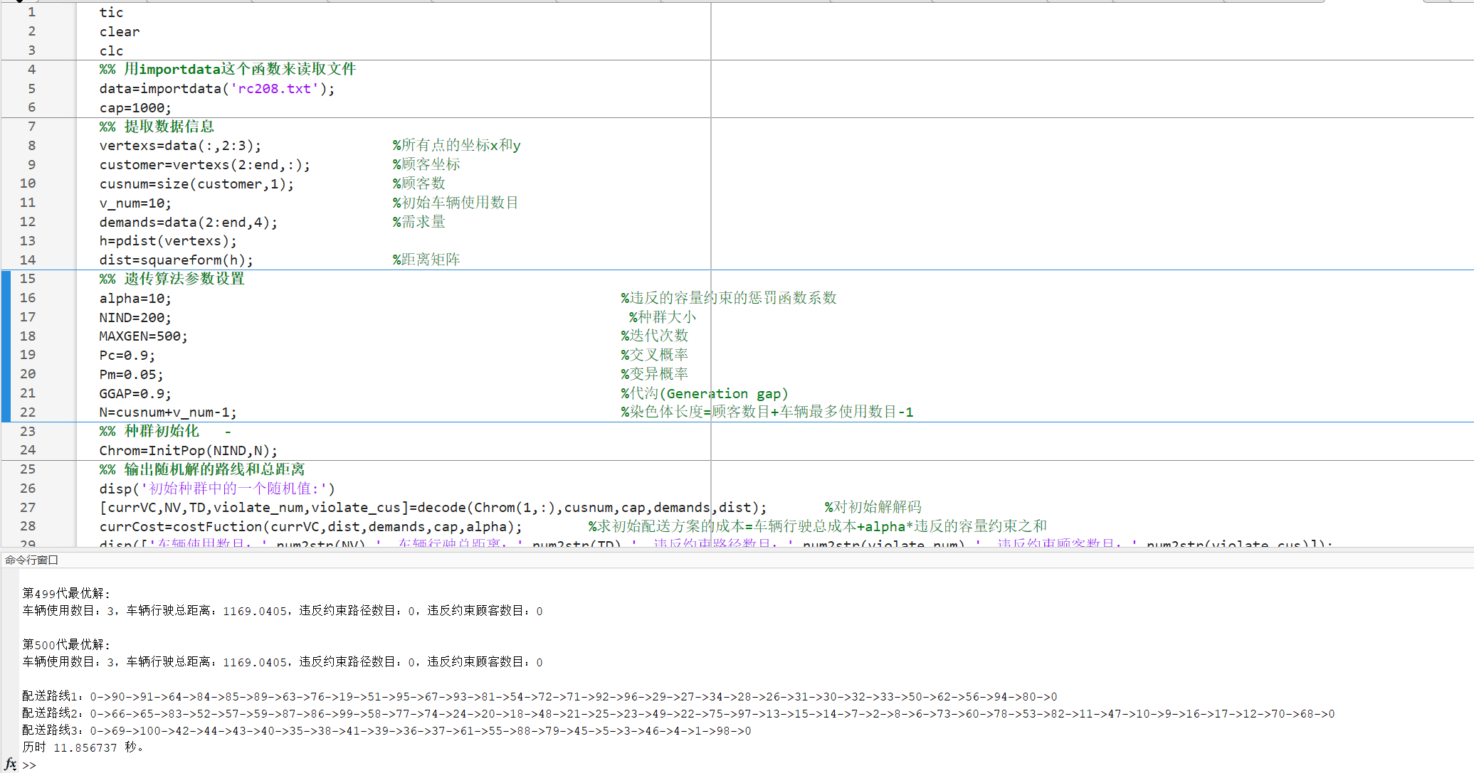Click line number 27 in gutter
This screenshot has height=773, width=1474.
(28, 507)
